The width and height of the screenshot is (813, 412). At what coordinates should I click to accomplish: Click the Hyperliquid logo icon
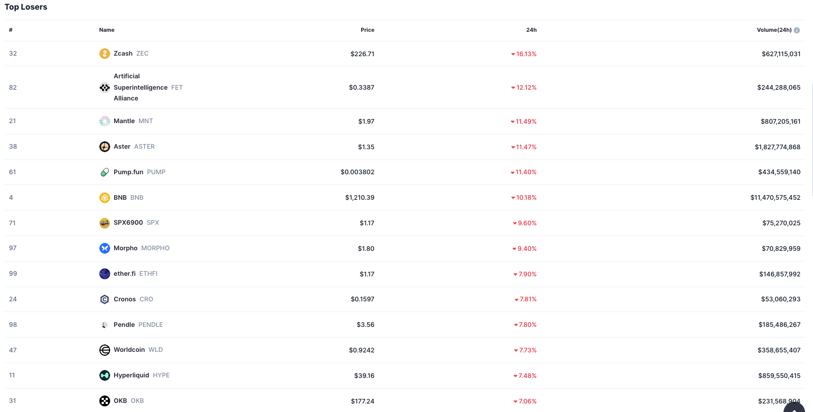pos(104,376)
